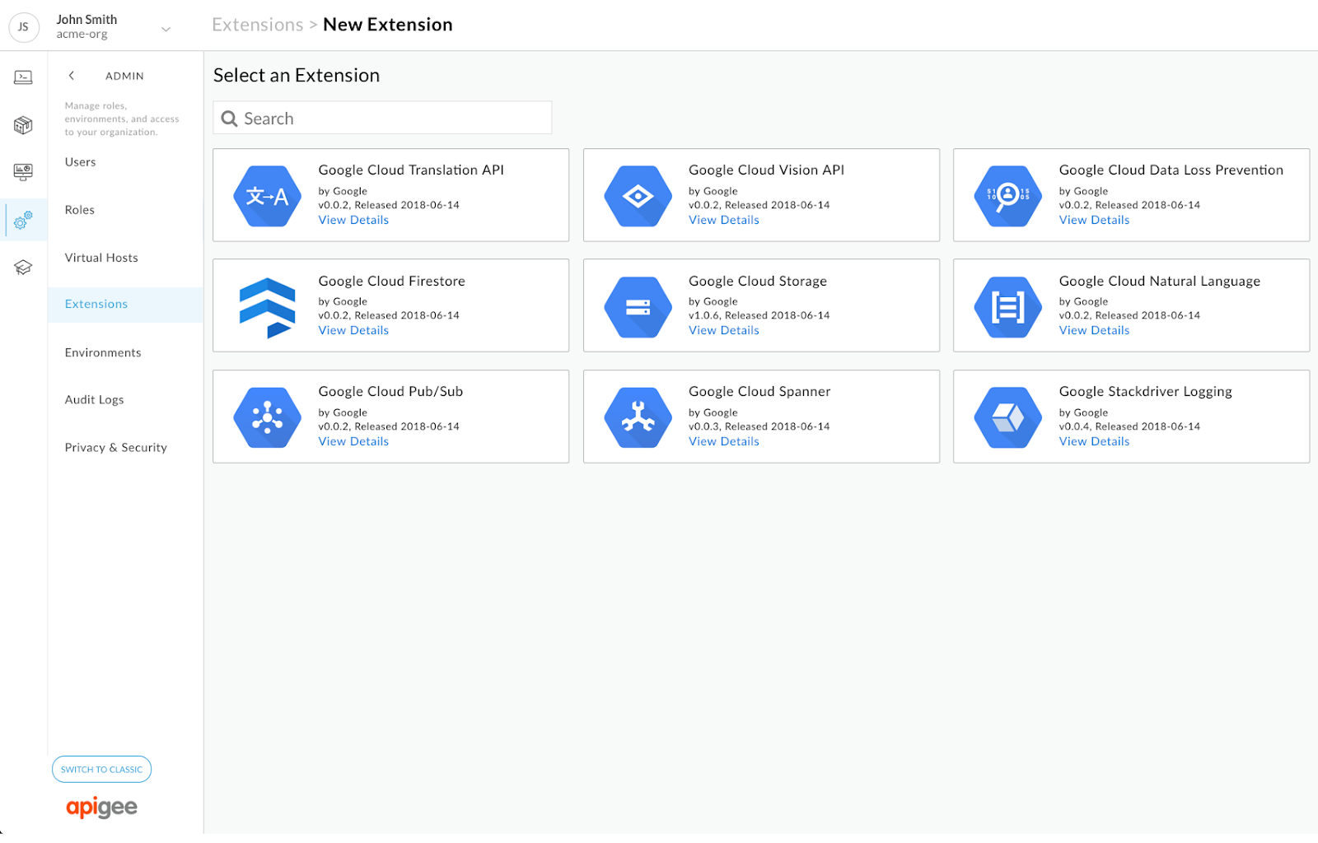Click the Data Loss Prevention hexagon icon
Image resolution: width=1318 pixels, height=843 pixels.
tap(1007, 196)
